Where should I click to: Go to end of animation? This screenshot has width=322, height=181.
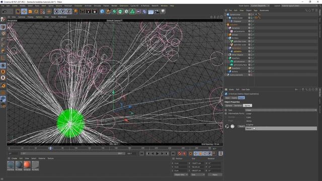click(x=173, y=153)
